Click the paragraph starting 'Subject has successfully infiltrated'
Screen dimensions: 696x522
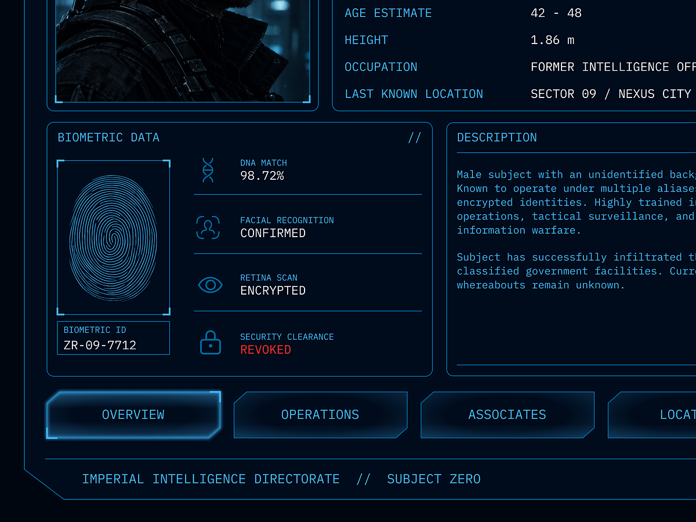click(576, 271)
